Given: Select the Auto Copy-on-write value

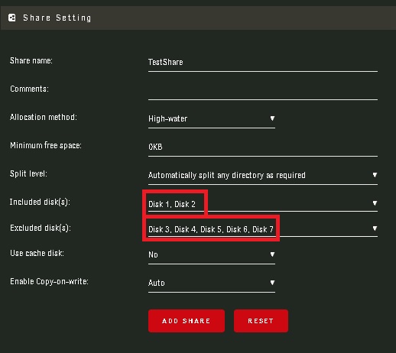Looking at the screenshot, I should coord(157,283).
